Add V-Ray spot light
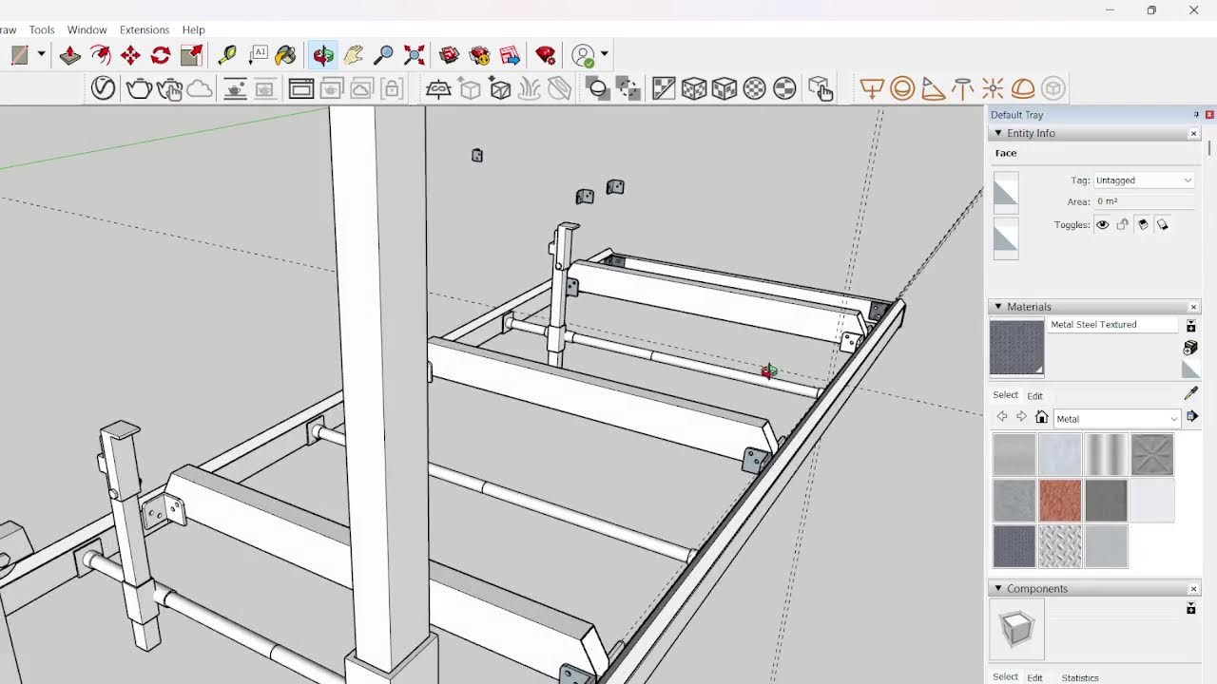Screen dimensions: 1217x684 [933, 89]
